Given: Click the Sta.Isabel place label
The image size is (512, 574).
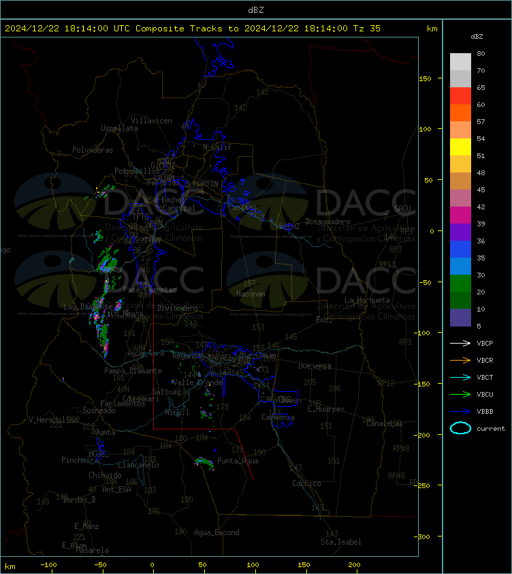Looking at the screenshot, I should coord(341,542).
